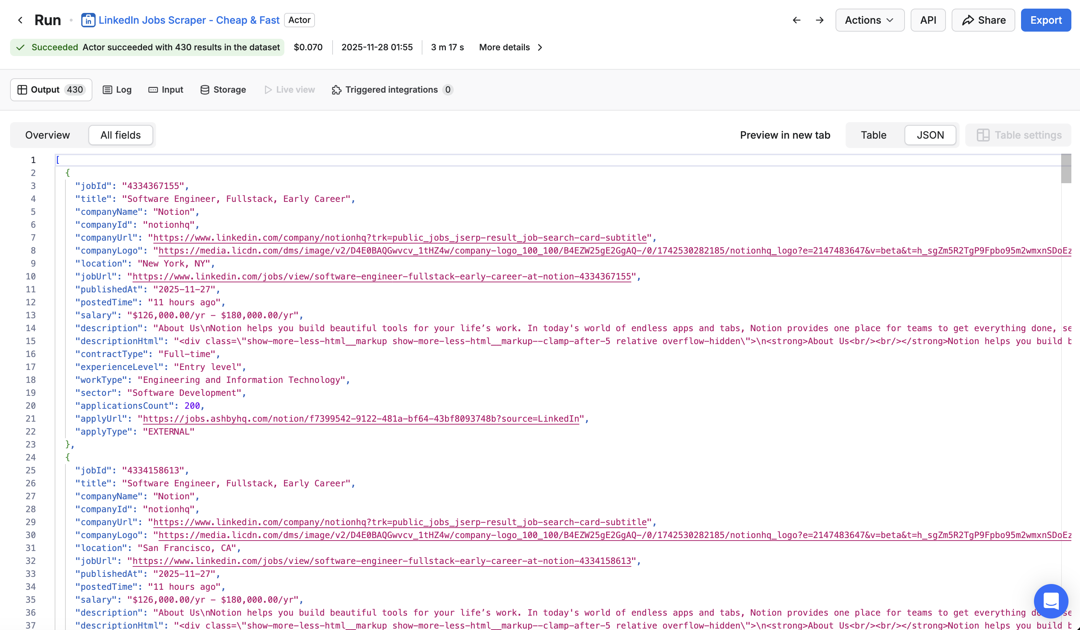Go to next run arrow
Viewport: 1080px width, 630px height.
(x=819, y=20)
